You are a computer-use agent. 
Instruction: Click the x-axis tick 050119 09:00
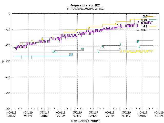tap(61, 114)
